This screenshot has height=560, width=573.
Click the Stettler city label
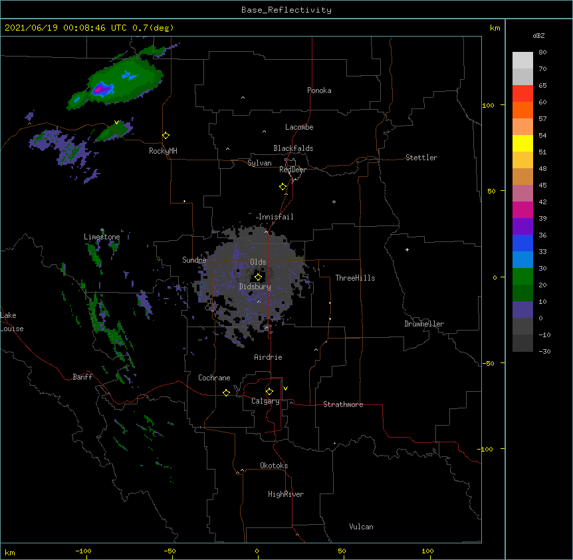pyautogui.click(x=421, y=158)
